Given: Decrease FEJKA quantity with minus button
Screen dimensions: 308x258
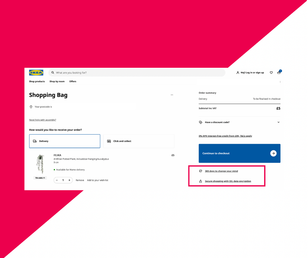Looking at the screenshot, I should point(57,180).
